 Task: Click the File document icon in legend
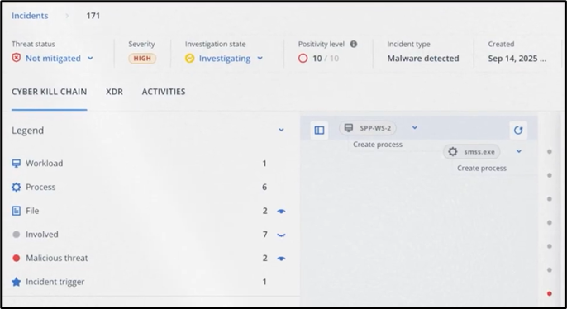pos(17,211)
